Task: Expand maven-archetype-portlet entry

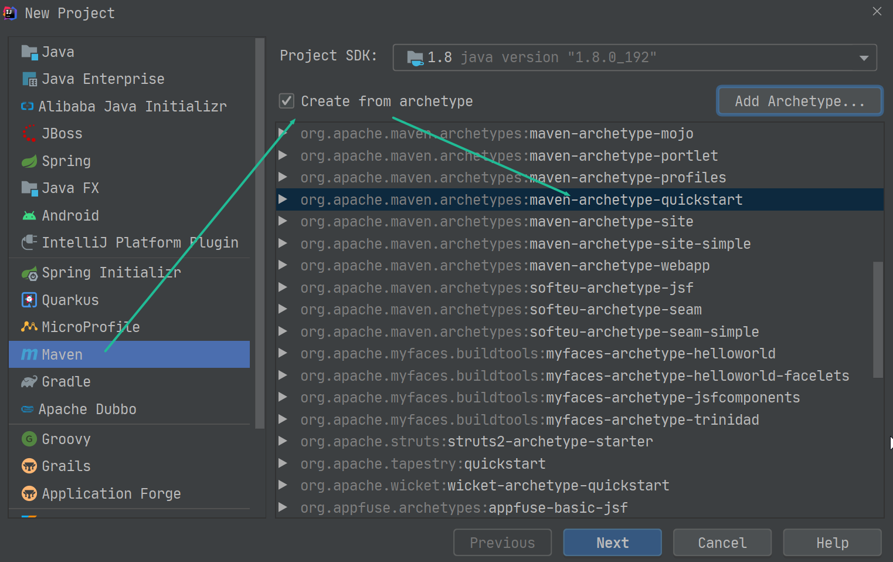Action: pyautogui.click(x=283, y=155)
